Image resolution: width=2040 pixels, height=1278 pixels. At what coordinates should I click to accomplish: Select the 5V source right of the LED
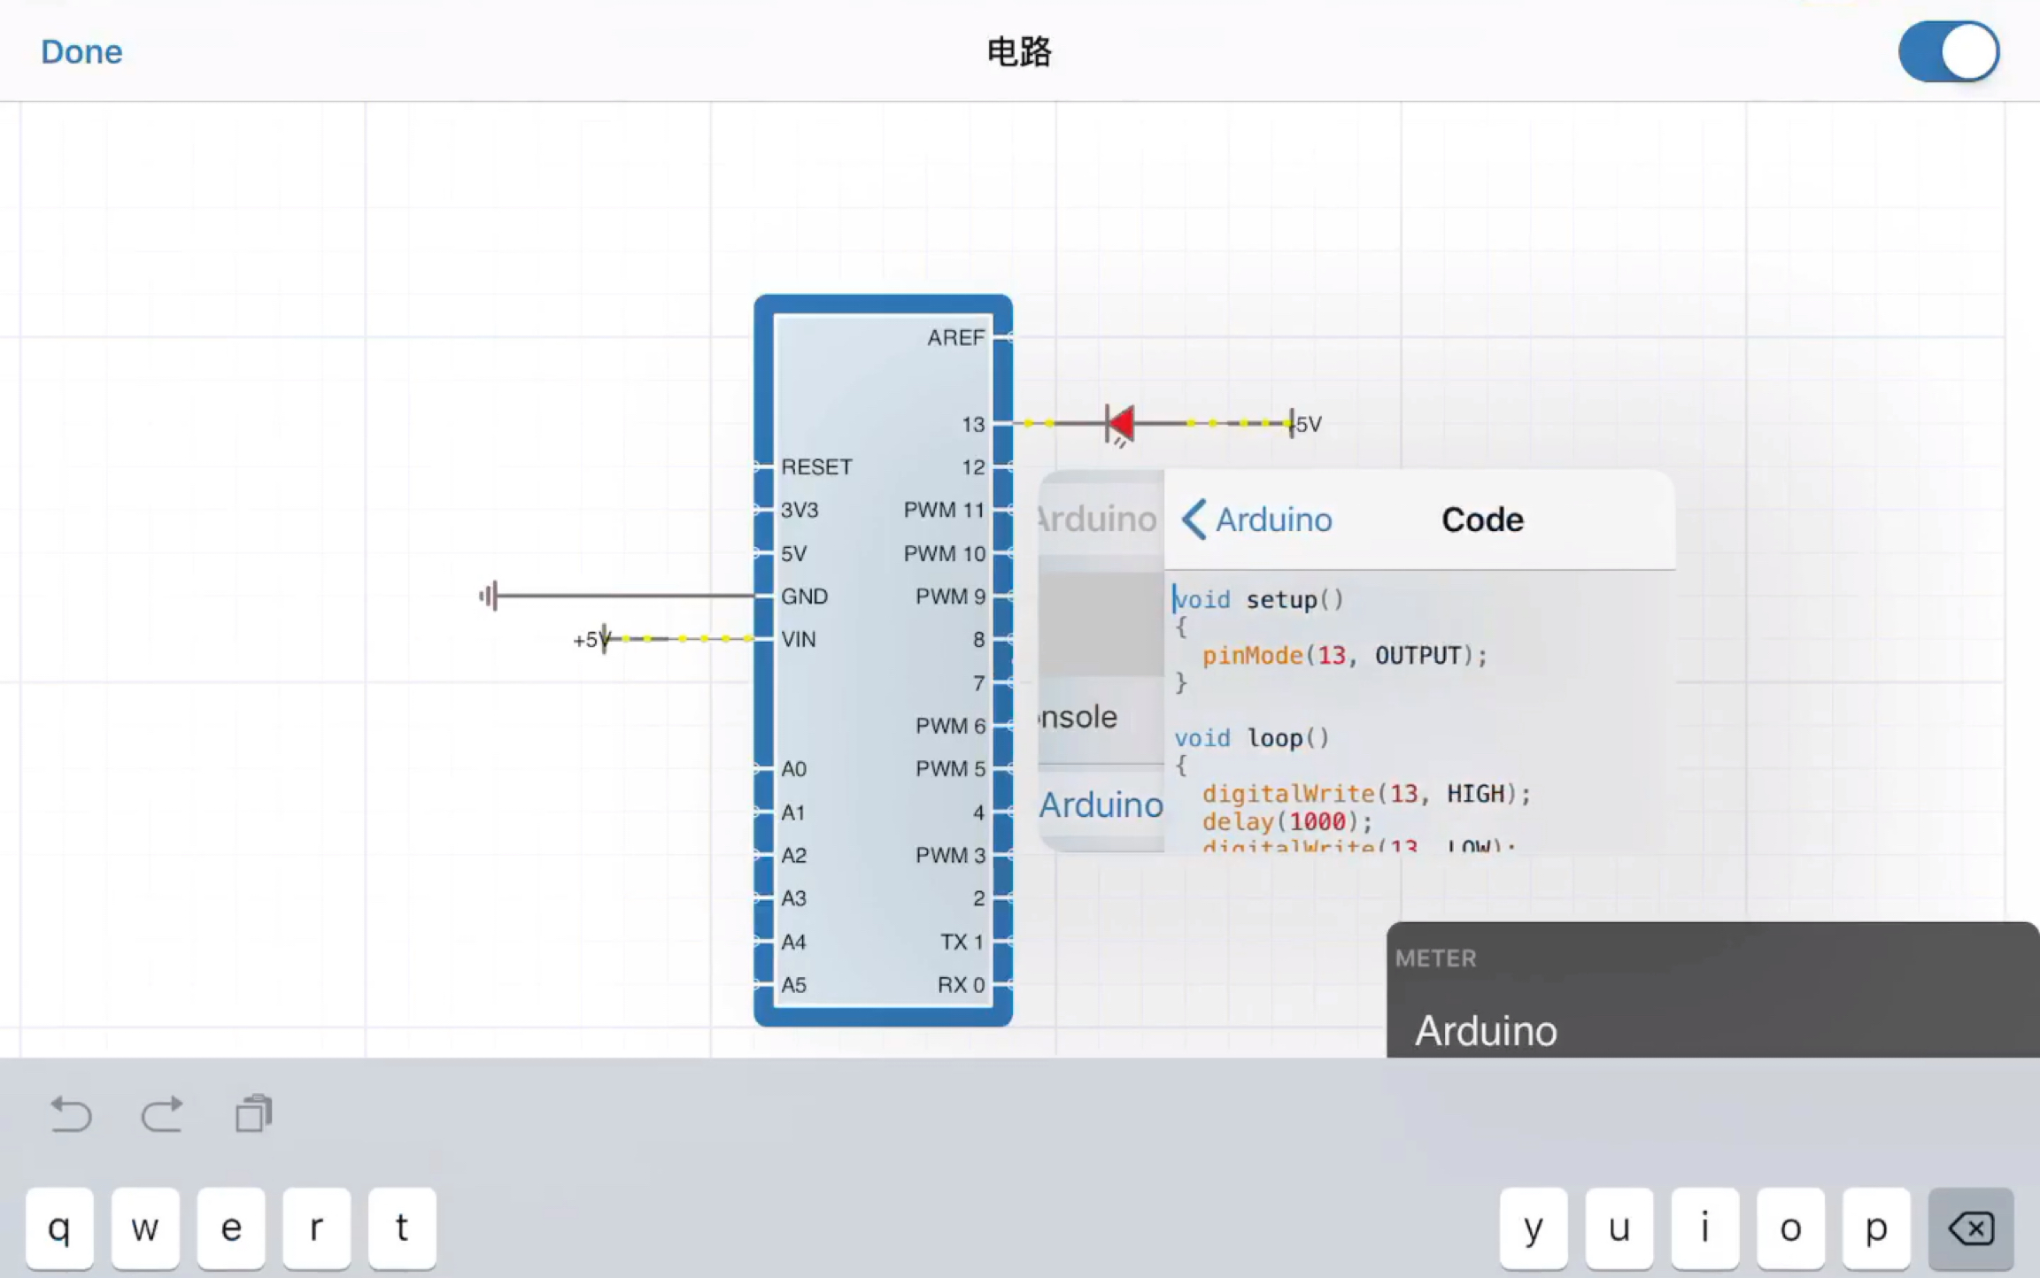1293,423
